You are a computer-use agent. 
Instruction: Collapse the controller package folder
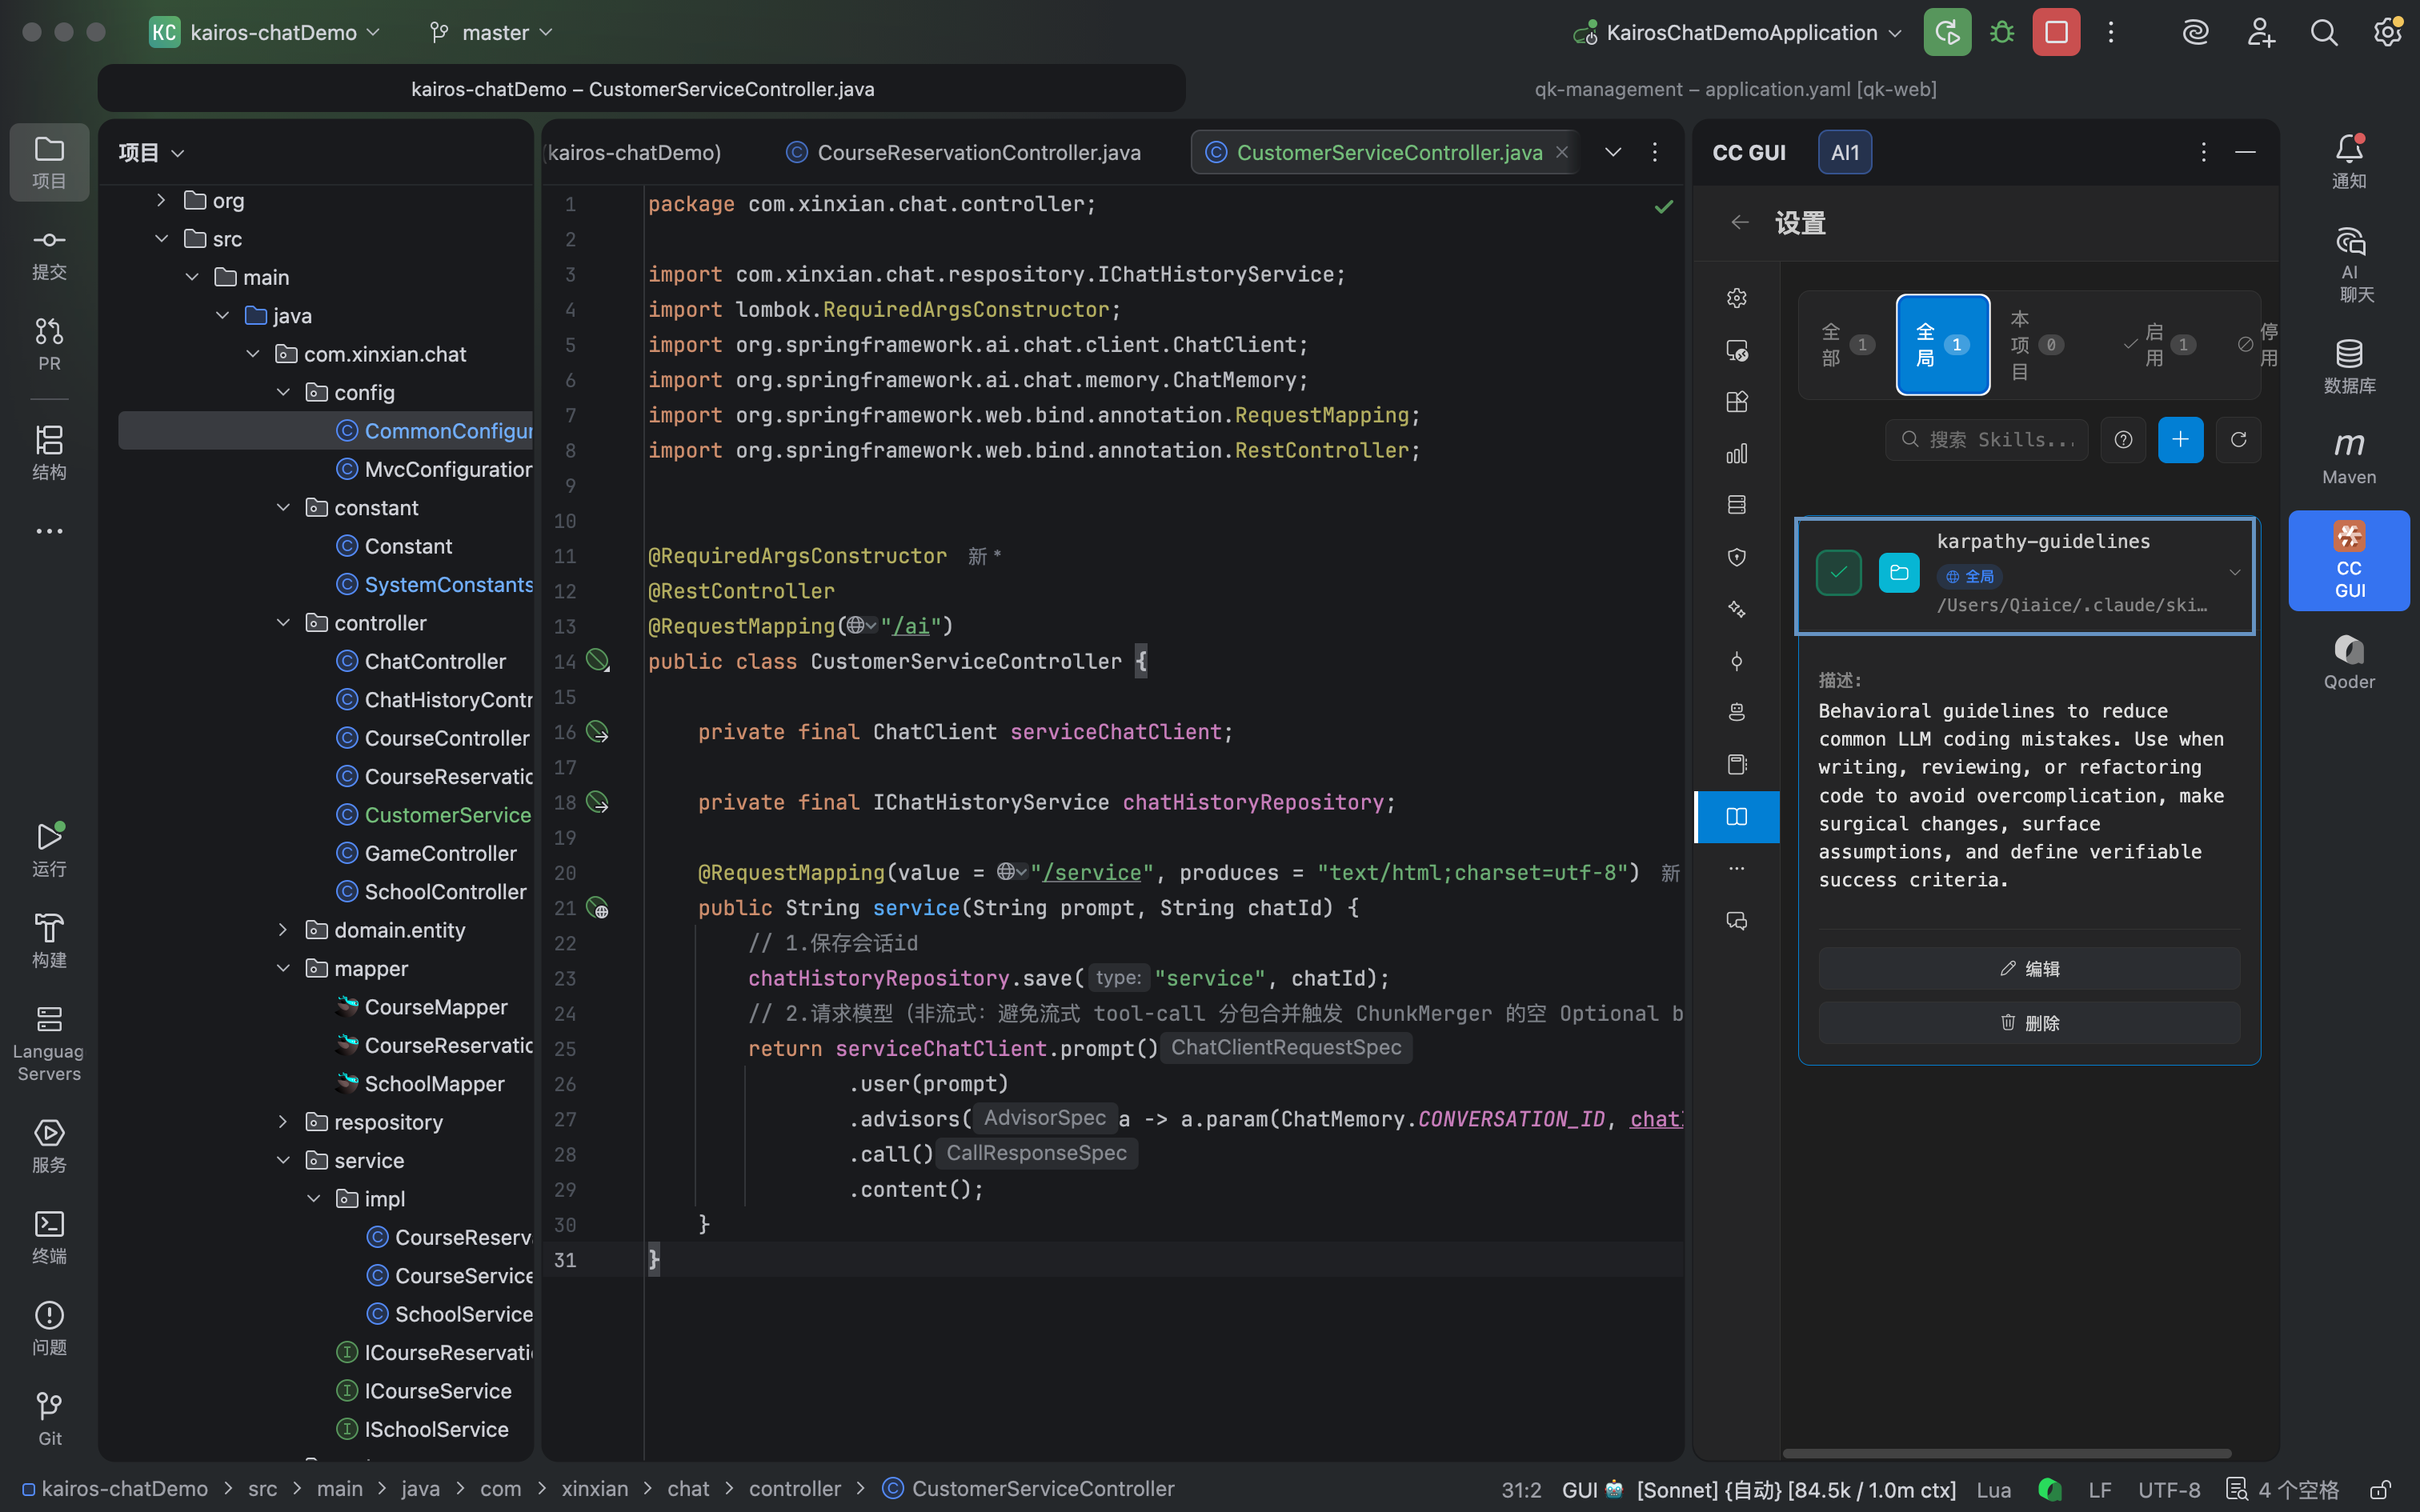click(283, 623)
